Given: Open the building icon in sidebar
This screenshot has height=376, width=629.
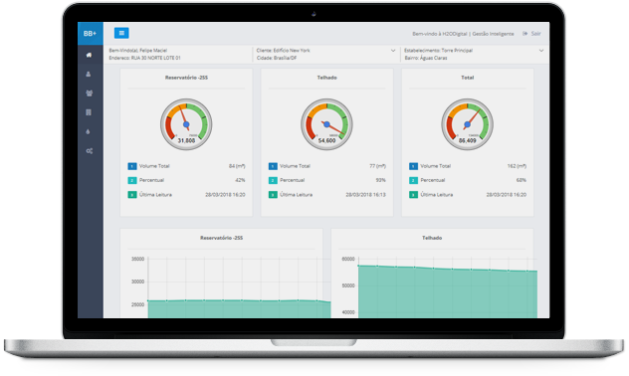Looking at the screenshot, I should 89,112.
